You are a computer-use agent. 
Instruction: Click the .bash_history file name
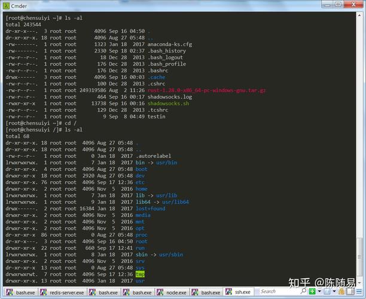tap(167, 51)
